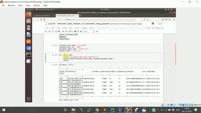The height and width of the screenshot is (113, 201).
Task: Click Activities in the Ubuntu top bar
Action: 30,10
